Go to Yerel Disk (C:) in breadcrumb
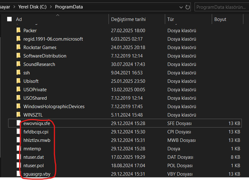Screen dimensions: 249x180 [x=33, y=7]
